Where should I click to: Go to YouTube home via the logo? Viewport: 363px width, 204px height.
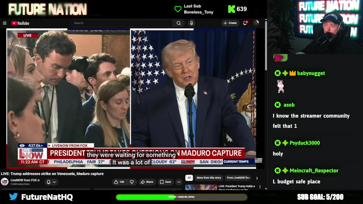20,23
